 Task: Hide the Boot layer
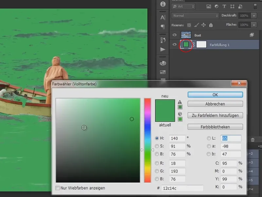tap(175, 35)
